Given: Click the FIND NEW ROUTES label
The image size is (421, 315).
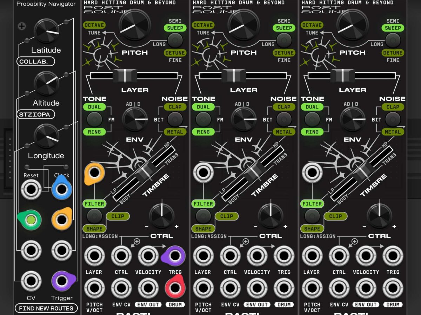Looking at the screenshot, I should click(46, 308).
